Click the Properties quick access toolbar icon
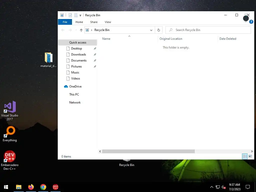 pyautogui.click(x=70, y=15)
